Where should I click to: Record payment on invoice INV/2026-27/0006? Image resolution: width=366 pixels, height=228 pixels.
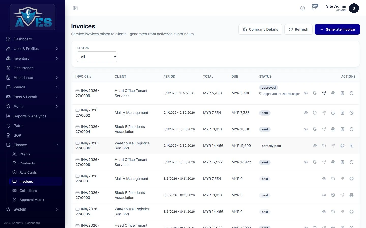coord(352,146)
